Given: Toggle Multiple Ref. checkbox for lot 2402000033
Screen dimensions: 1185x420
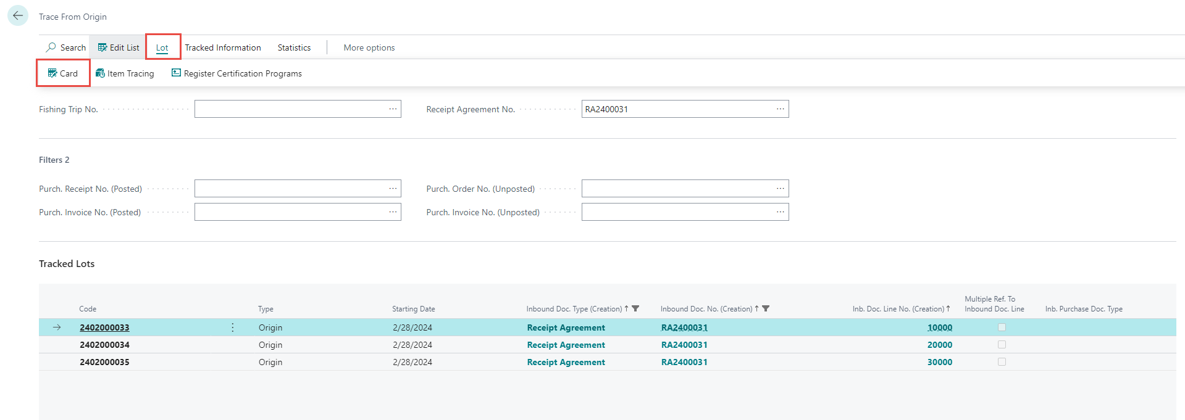Looking at the screenshot, I should 1002,327.
